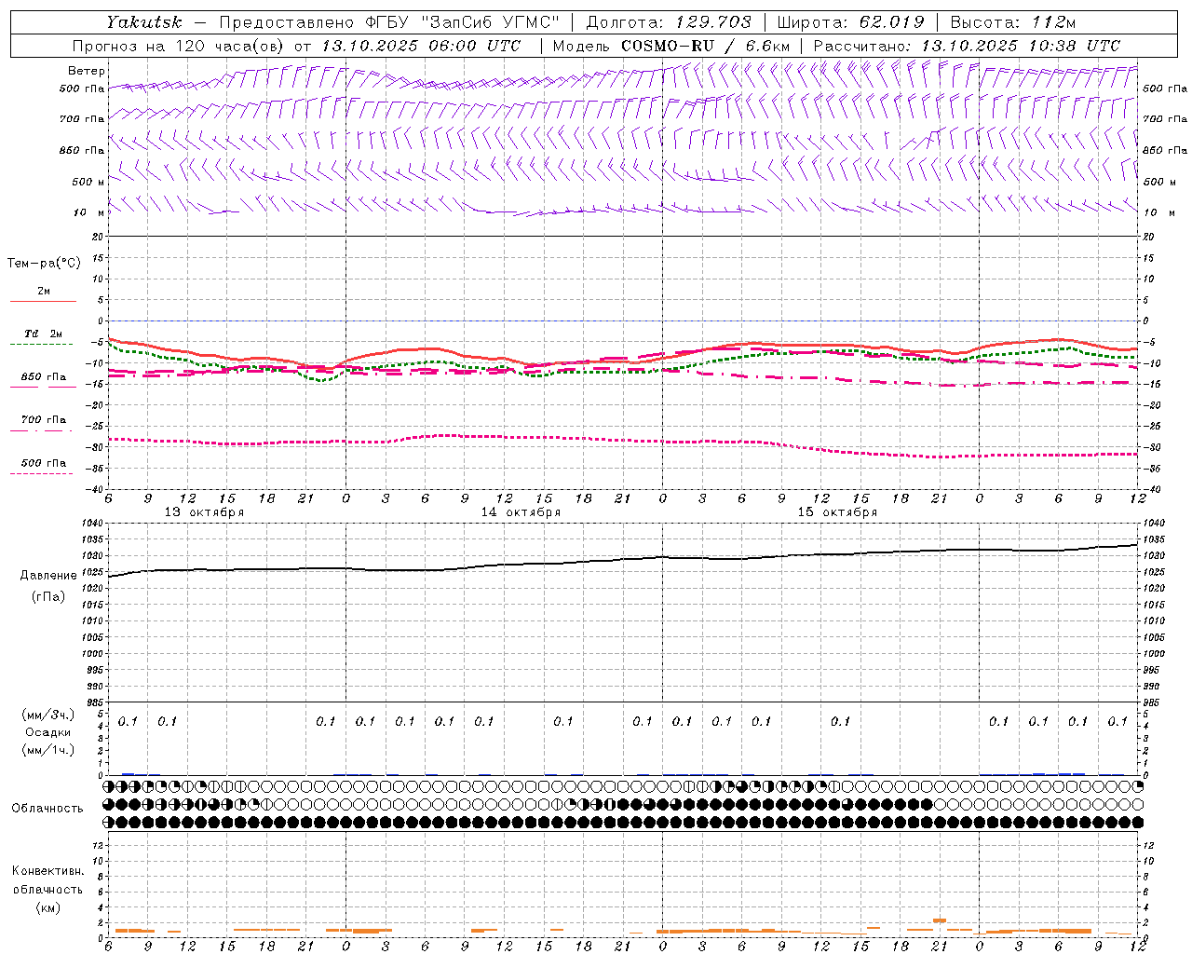Click the "Давление" pressure panel label

(x=48, y=576)
